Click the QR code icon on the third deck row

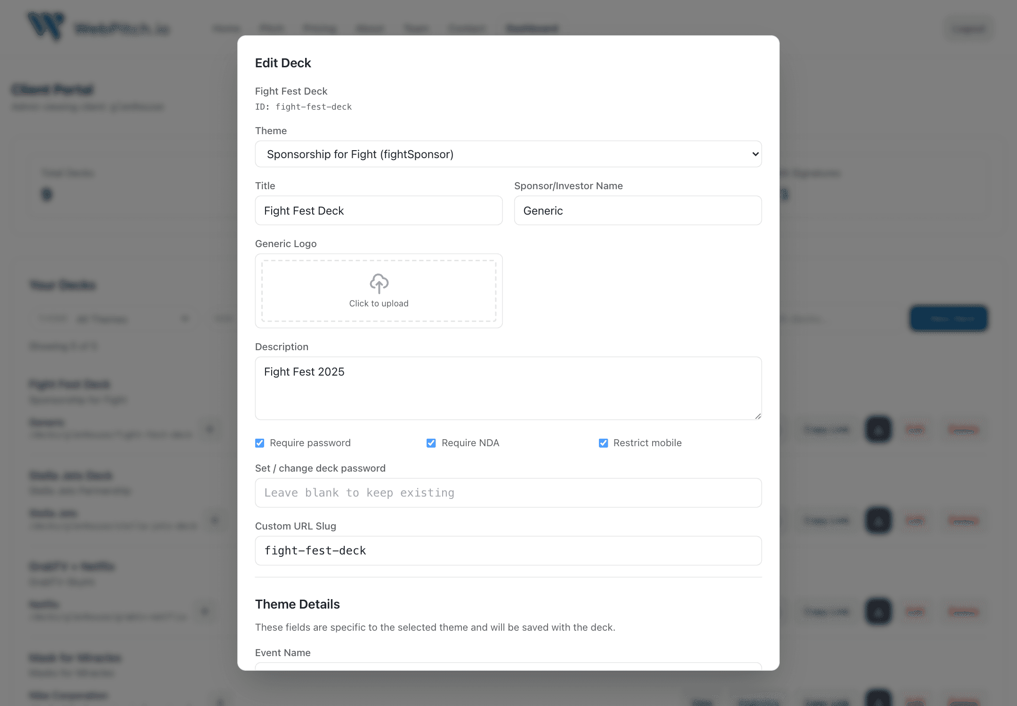pos(878,611)
